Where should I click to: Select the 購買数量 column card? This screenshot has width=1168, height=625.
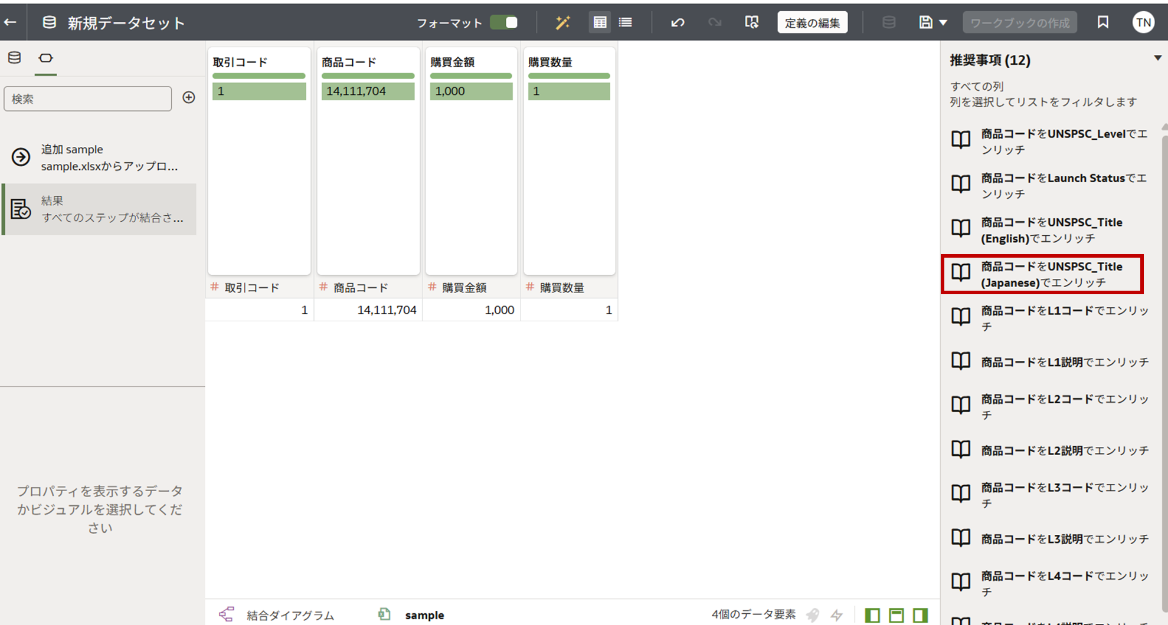tap(569, 161)
